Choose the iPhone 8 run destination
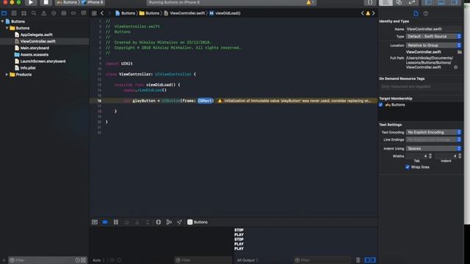Screen dimensions: 470x264 coord(93,2)
